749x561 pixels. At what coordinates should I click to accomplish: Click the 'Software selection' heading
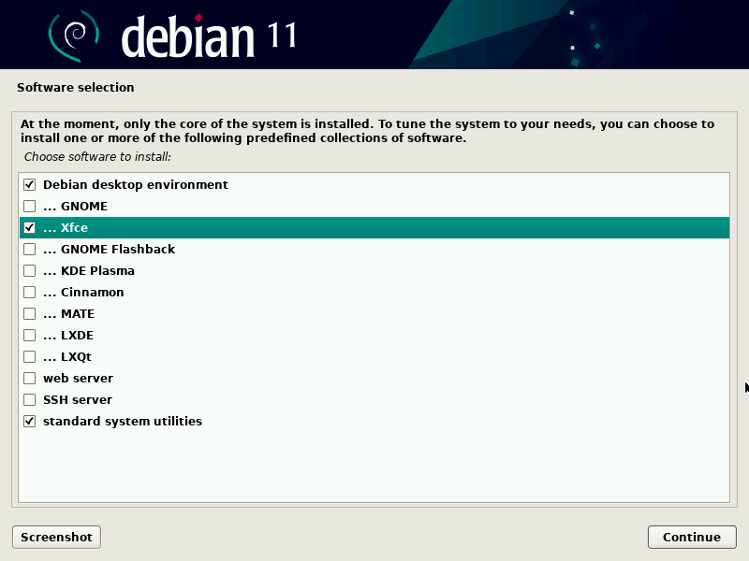[76, 87]
